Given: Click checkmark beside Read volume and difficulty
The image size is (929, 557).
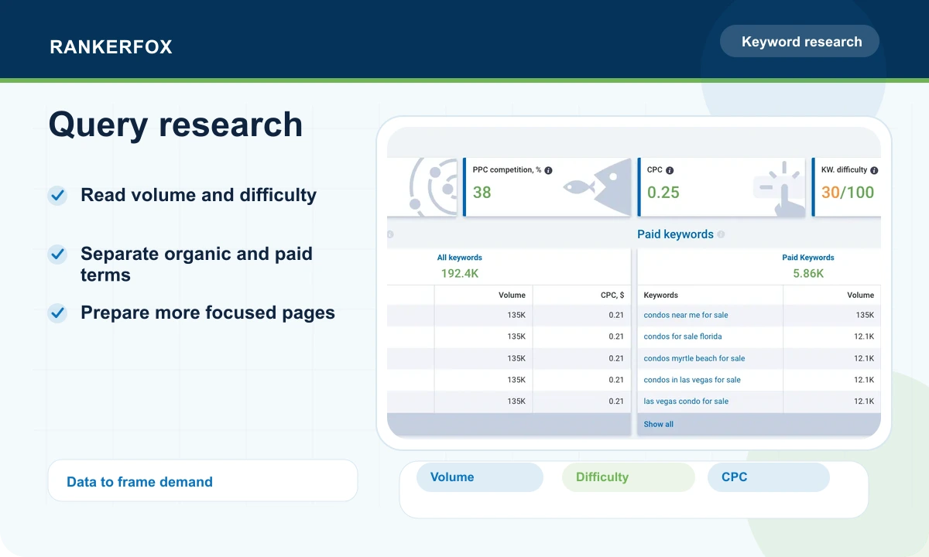Looking at the screenshot, I should tap(57, 195).
